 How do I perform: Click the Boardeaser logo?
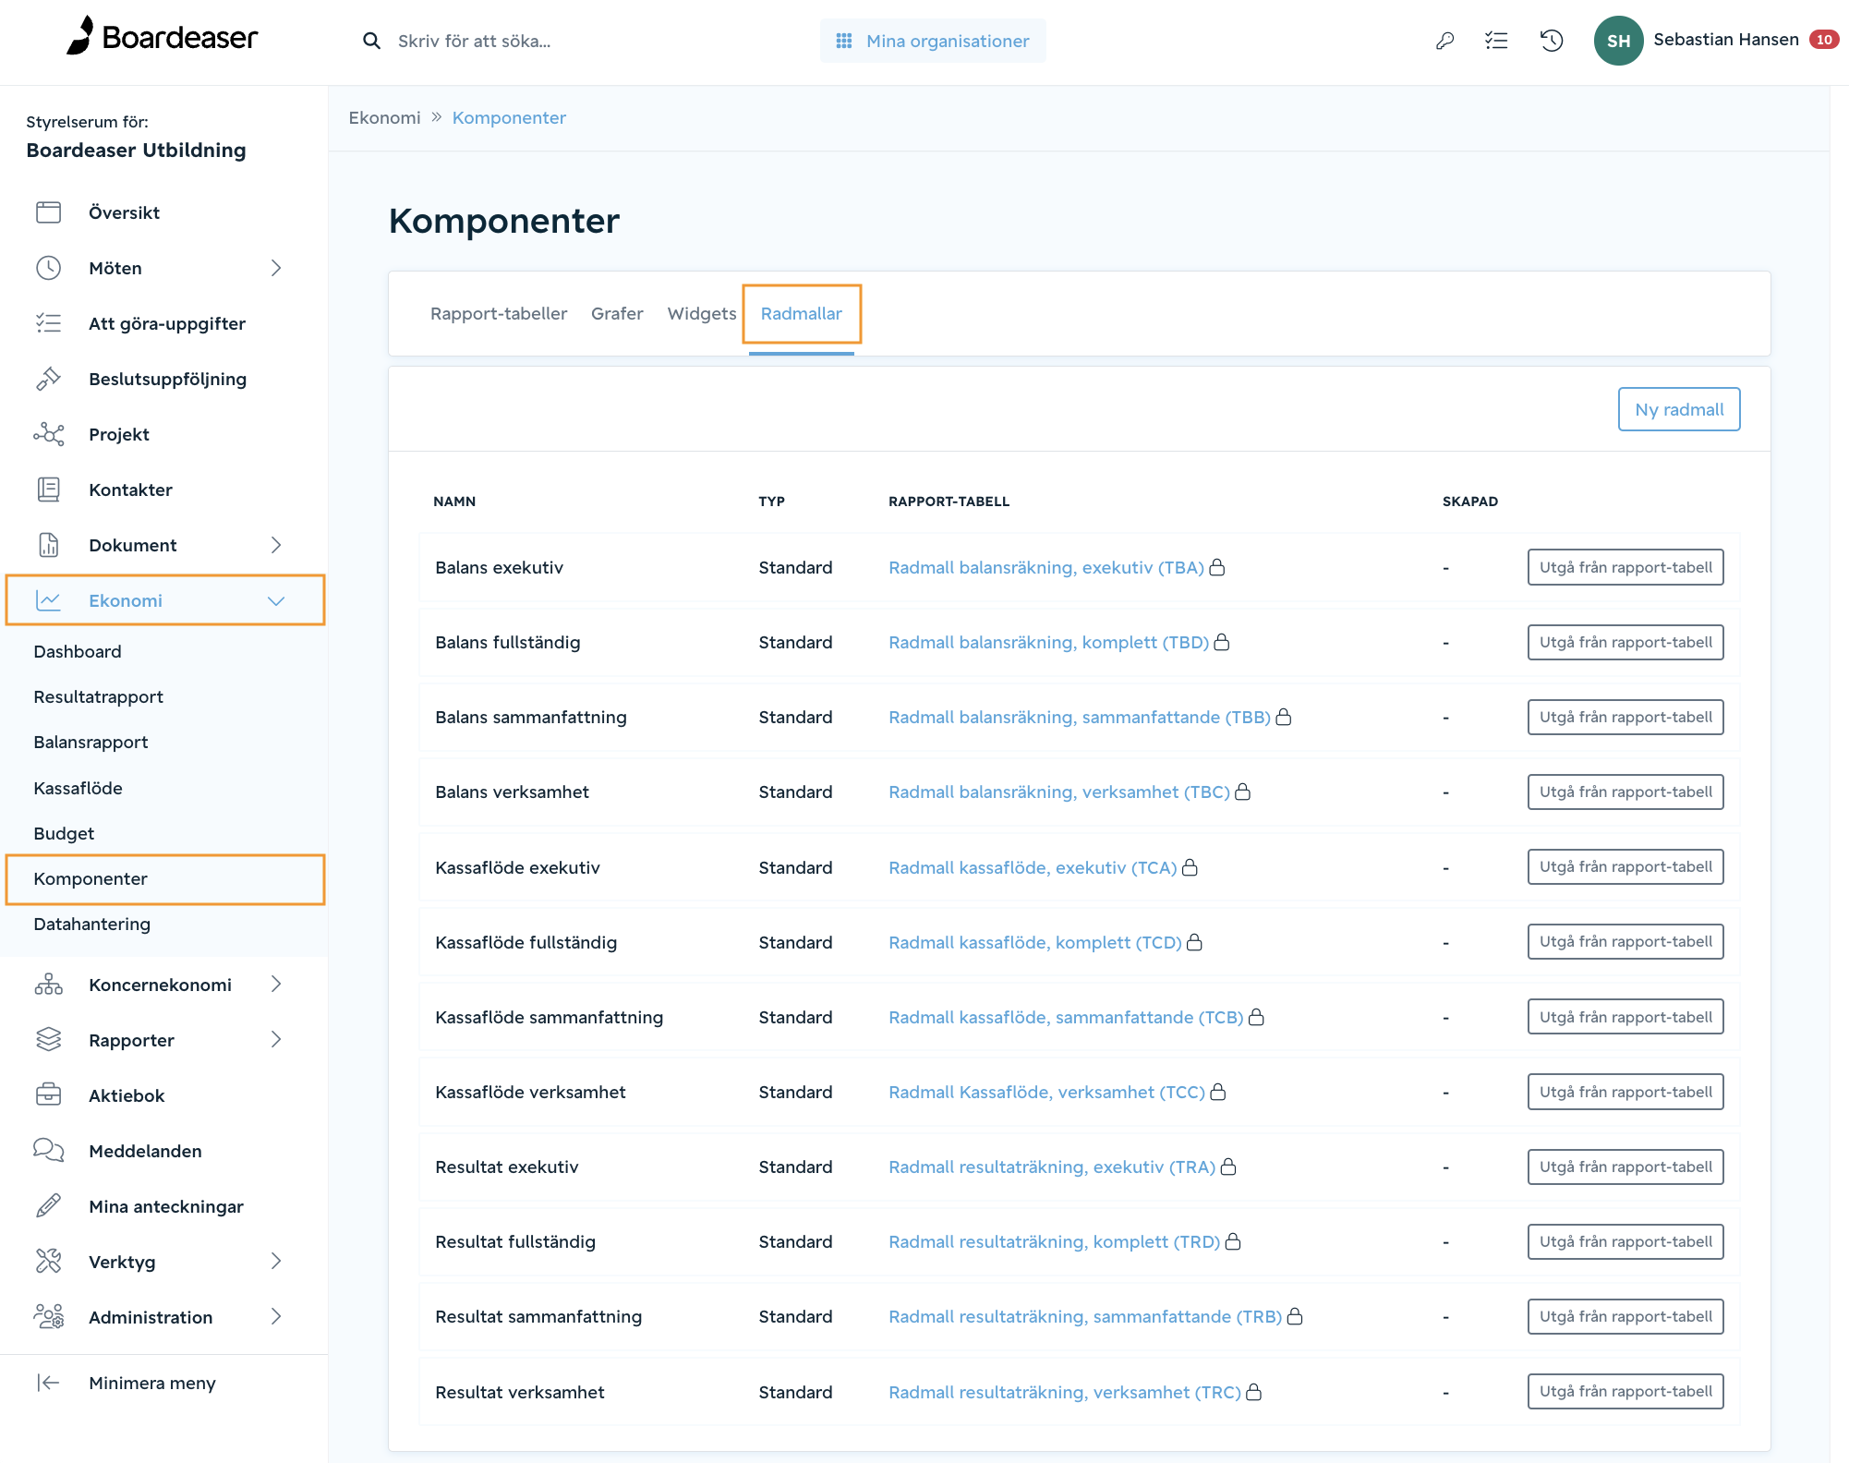[x=163, y=37]
